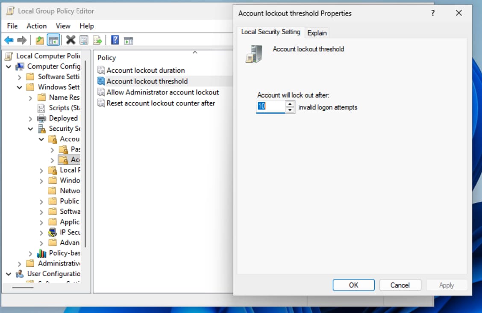Click the Cancel button
Screen dimensions: 482x313
tap(400, 285)
